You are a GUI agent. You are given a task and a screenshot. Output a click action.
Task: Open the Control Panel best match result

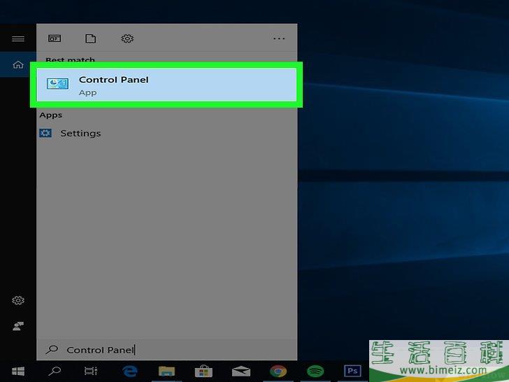tap(166, 85)
